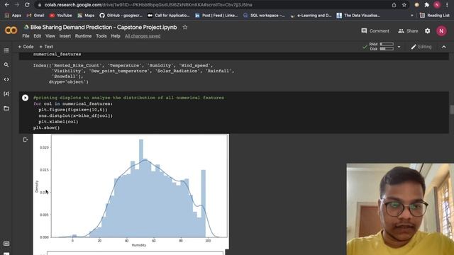Open e-Learning and D bookmark
The image size is (454, 255).
(x=311, y=16)
